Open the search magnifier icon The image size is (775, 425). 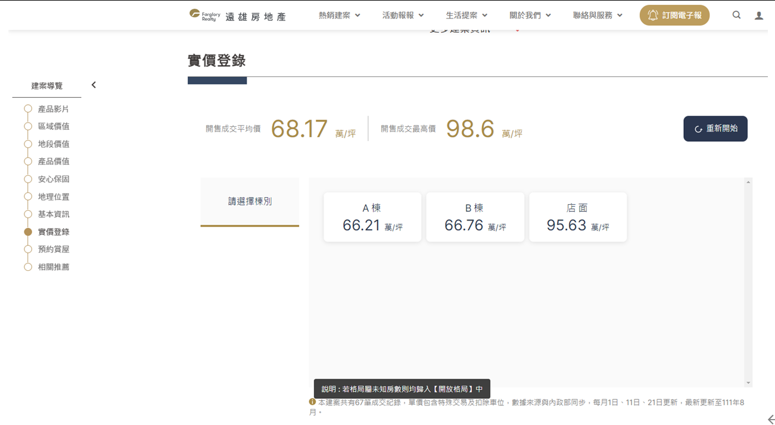tap(736, 15)
